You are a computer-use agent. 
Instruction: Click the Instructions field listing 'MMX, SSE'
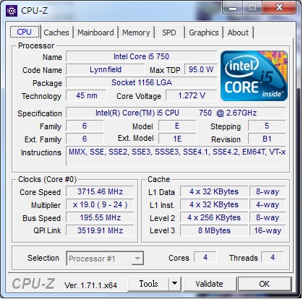click(176, 156)
